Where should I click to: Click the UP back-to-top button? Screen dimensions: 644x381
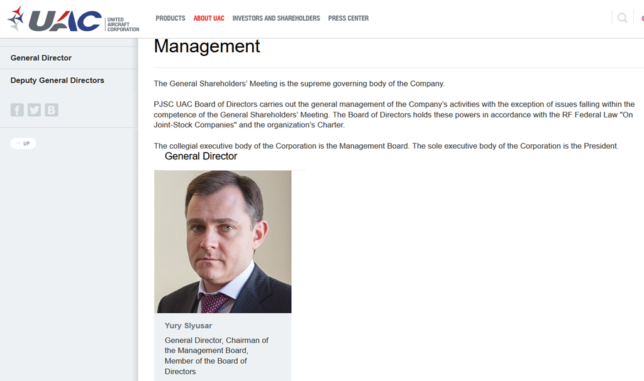pos(23,144)
